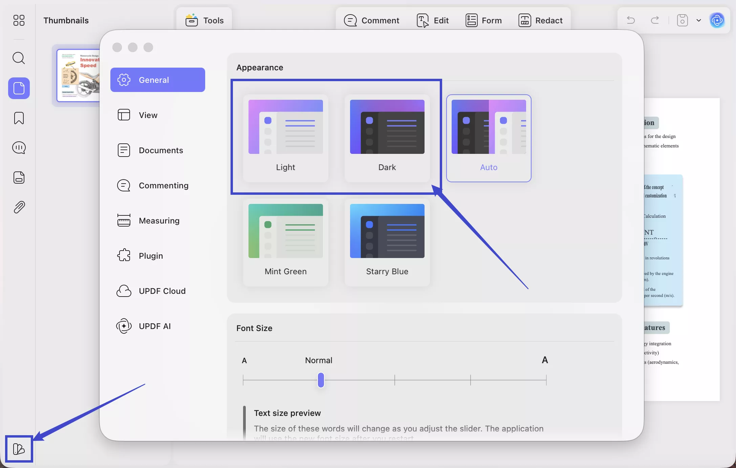Expand the save options dropdown arrow

click(699, 20)
